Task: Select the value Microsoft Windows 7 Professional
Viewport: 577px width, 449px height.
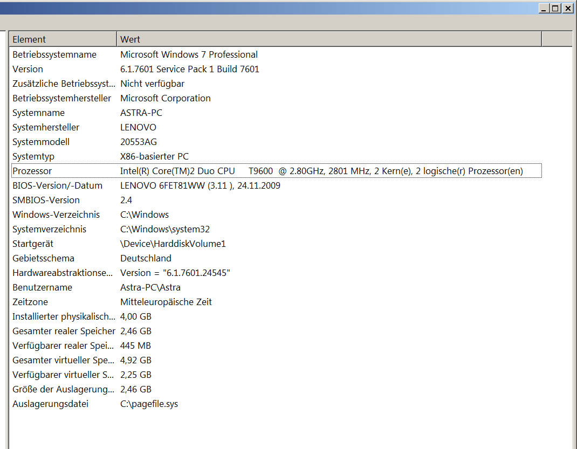Action: tap(189, 54)
